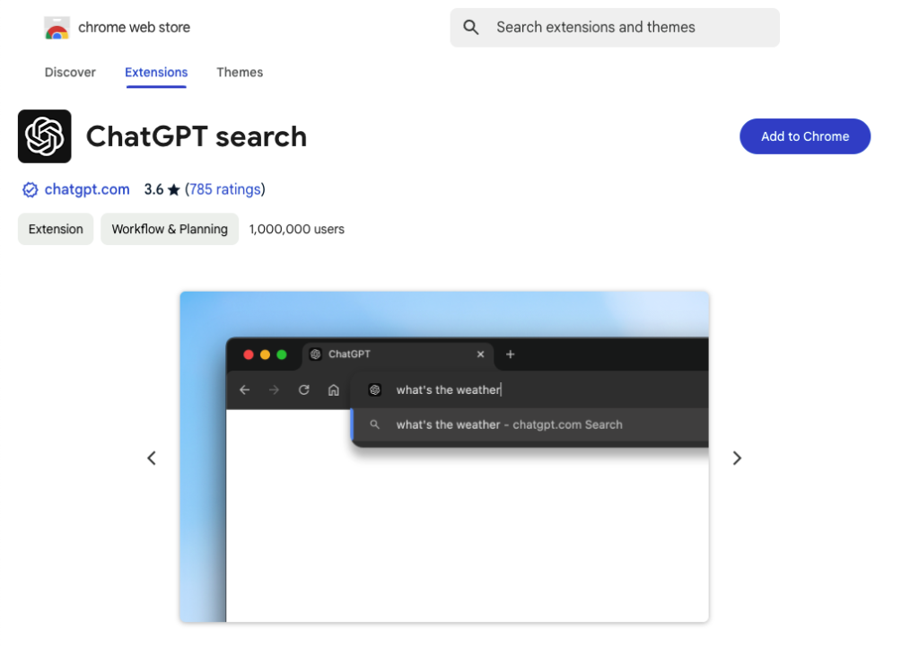This screenshot has height=647, width=919.
Task: Show next screenshot with the right arrow
Action: pyautogui.click(x=737, y=458)
